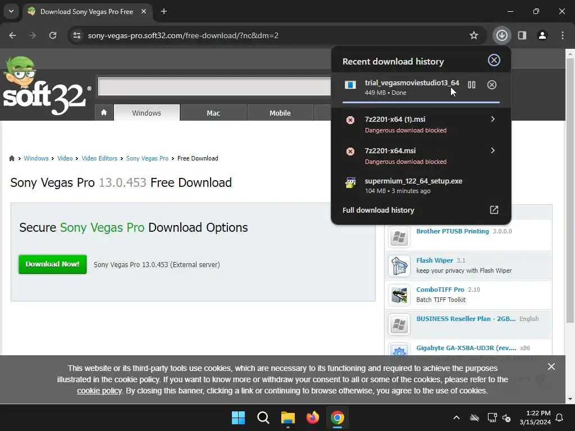Viewport: 575px width, 431px height.
Task: Open the taskbar clock and date
Action: (x=535, y=418)
